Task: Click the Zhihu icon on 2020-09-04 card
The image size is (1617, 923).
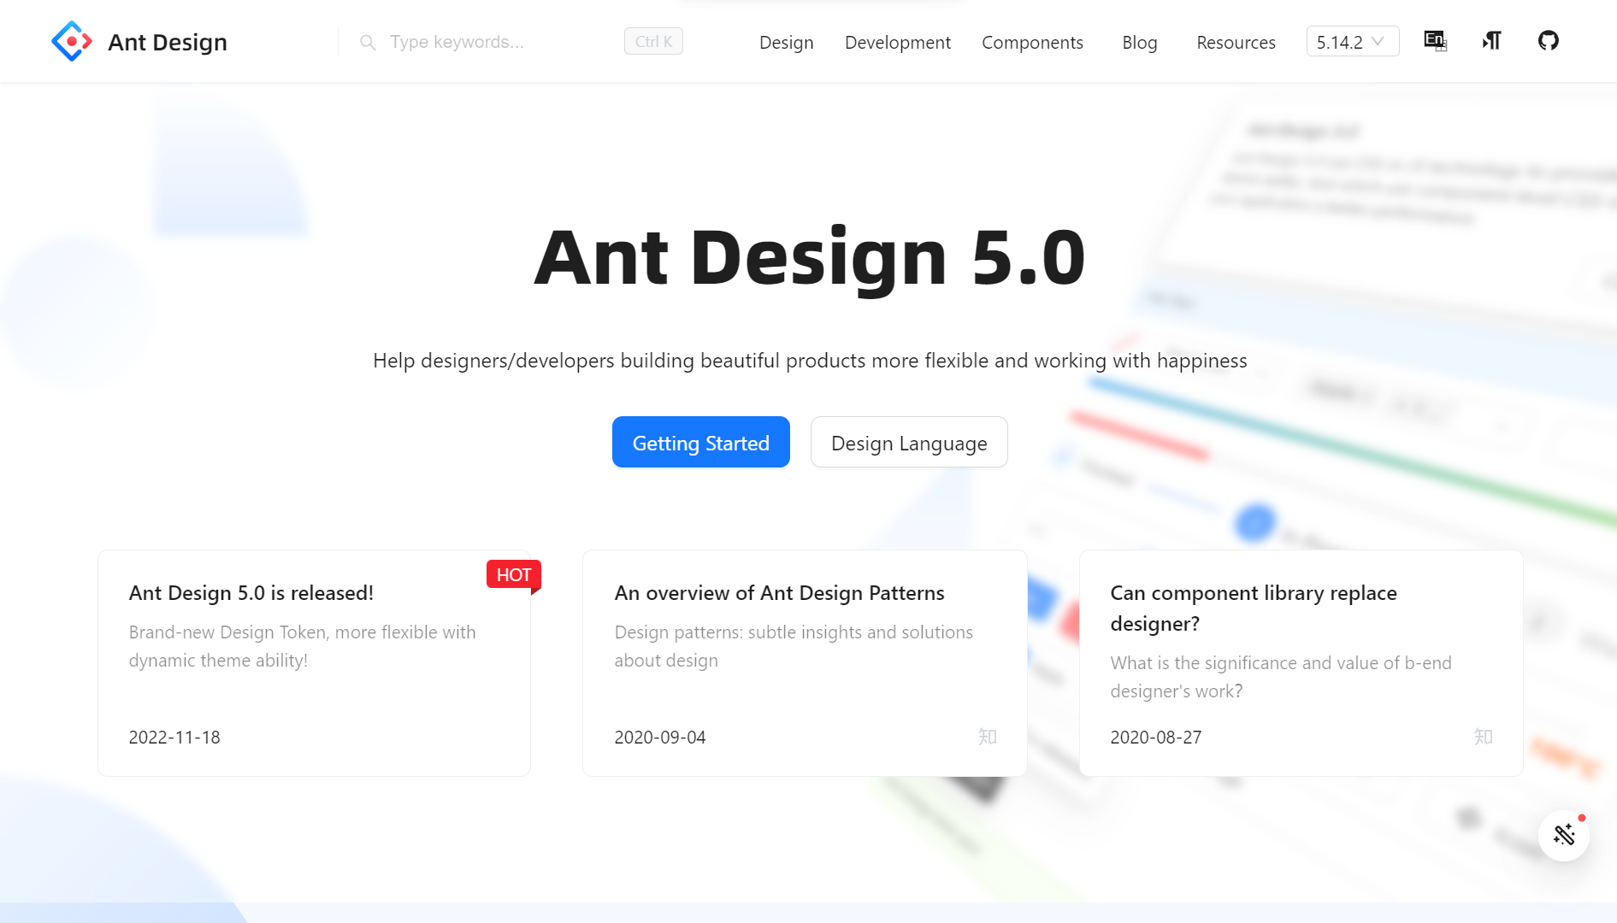Action: pyautogui.click(x=988, y=737)
